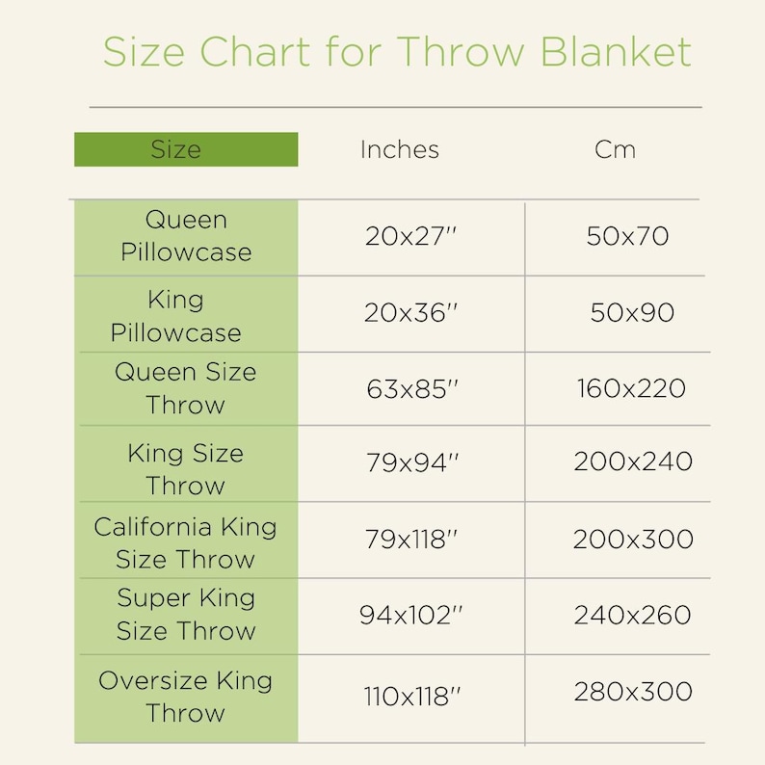Select the Cm column header
765x765 pixels.
(616, 149)
